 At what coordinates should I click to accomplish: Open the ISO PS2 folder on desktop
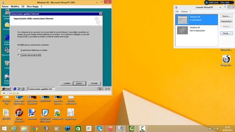[6, 114]
